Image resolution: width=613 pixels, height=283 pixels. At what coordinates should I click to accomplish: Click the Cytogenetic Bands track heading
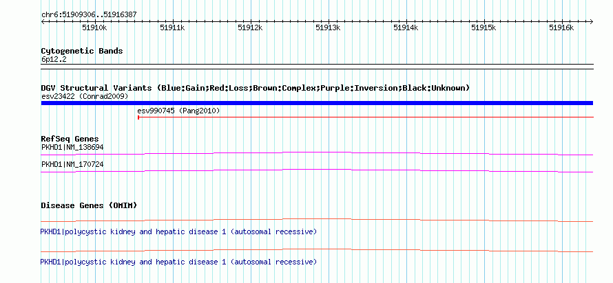coord(82,51)
